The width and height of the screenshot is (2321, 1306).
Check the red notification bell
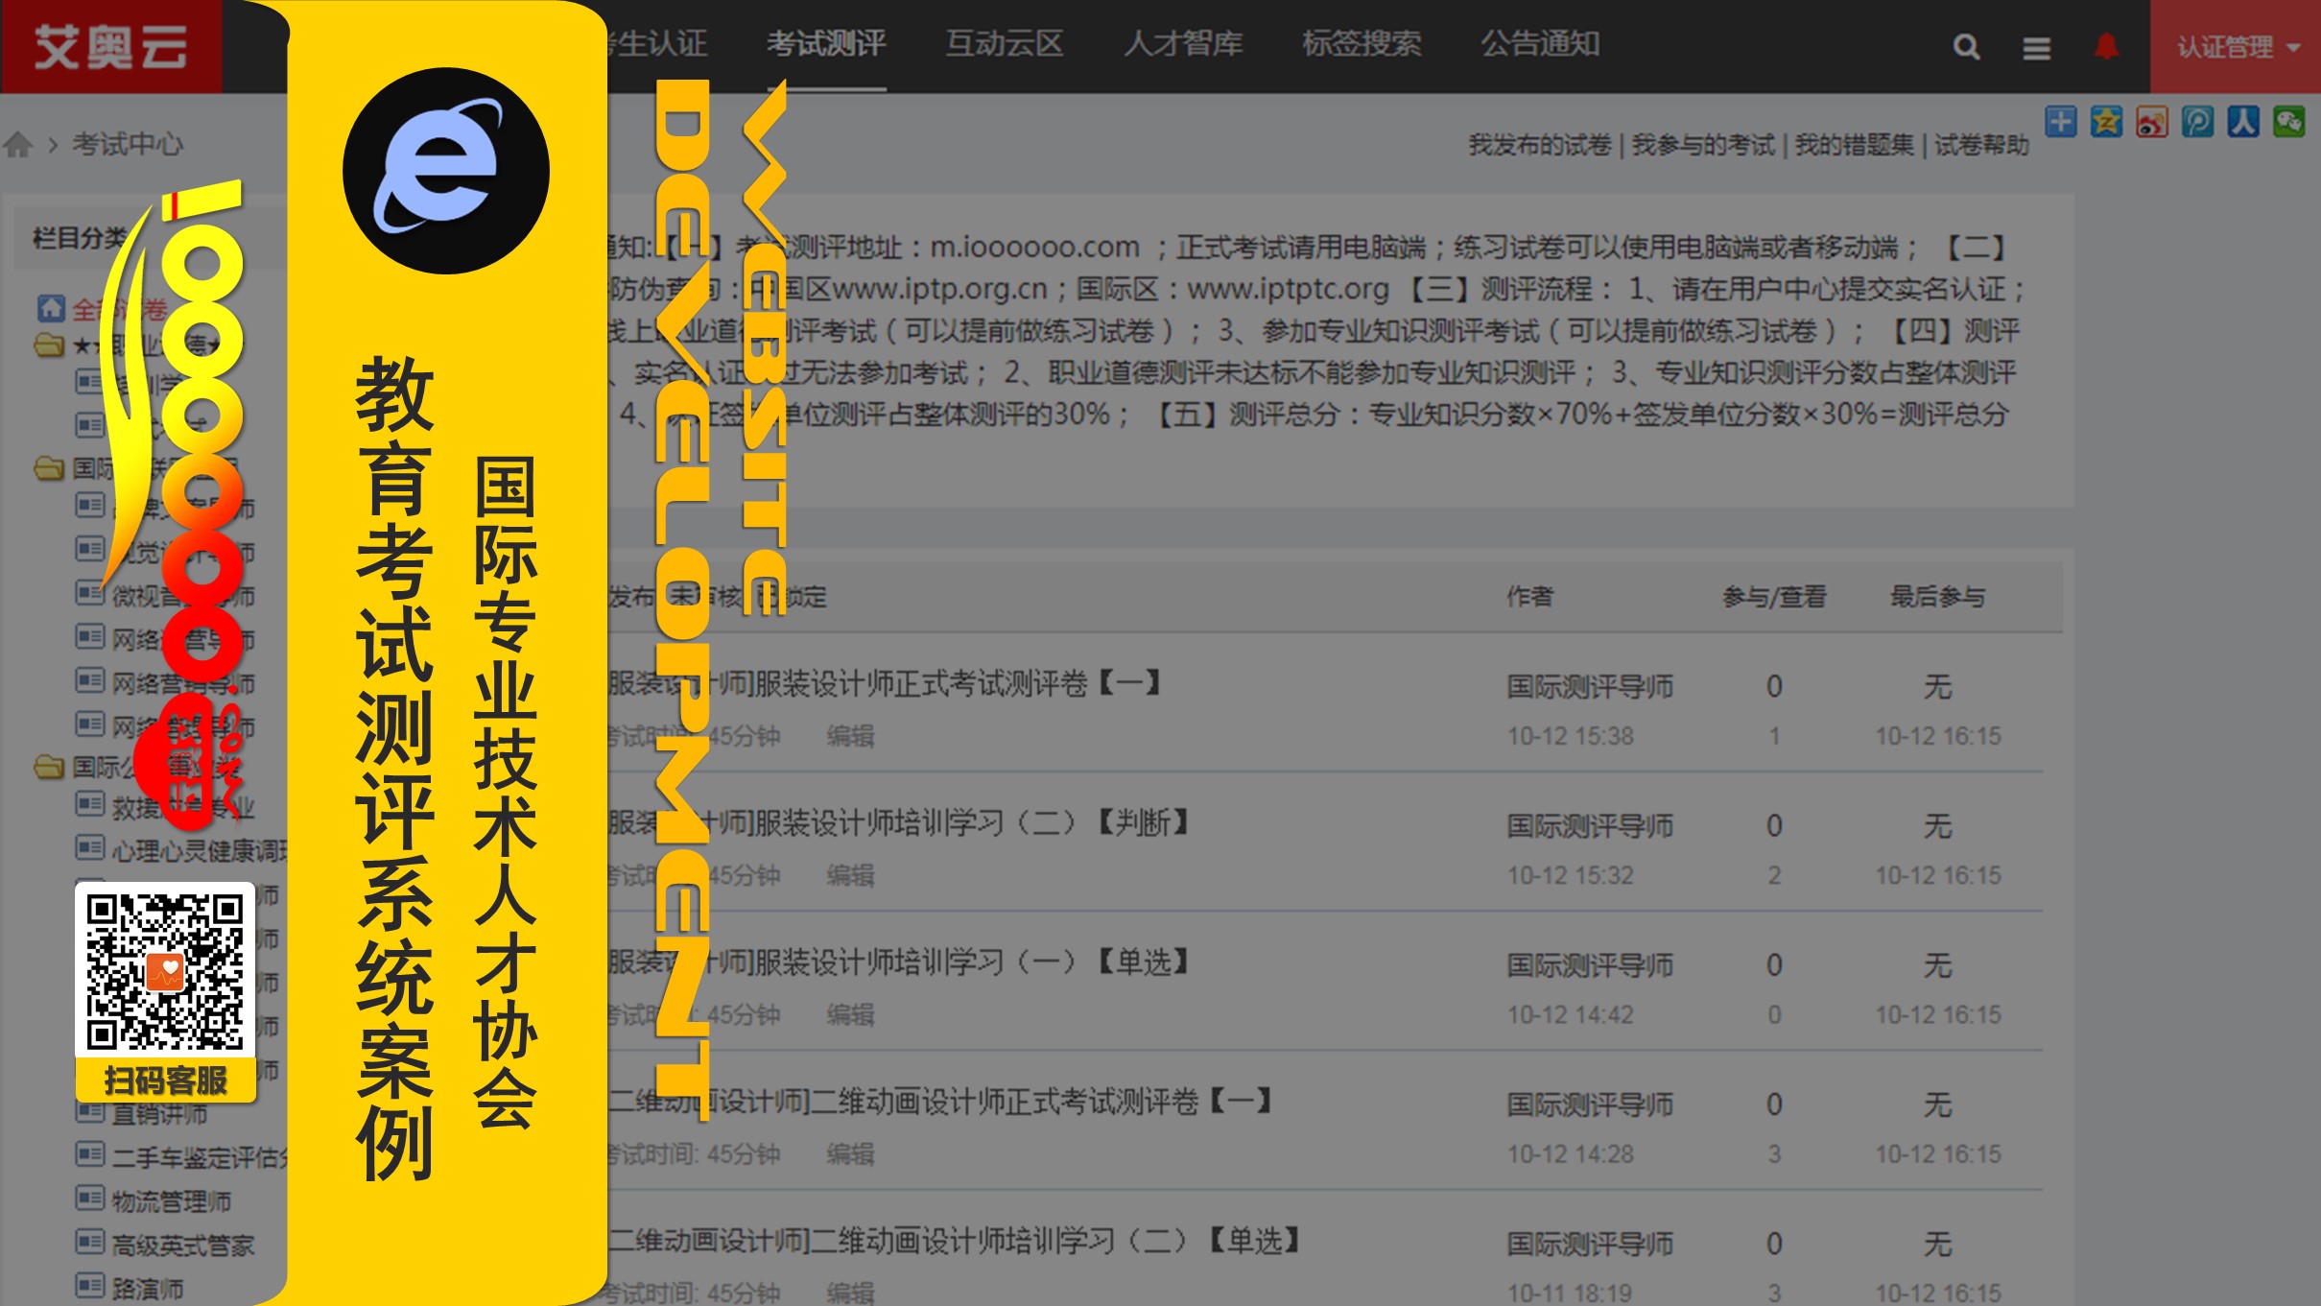pyautogui.click(x=2106, y=45)
